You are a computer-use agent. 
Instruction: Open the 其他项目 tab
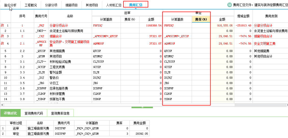(92, 5)
